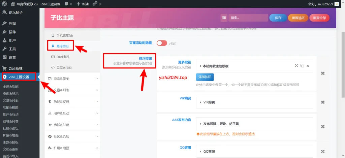Viewport: 345px width, 158px height.
Task: Expand the 社区&论坛 panel section
Action: click(72, 137)
